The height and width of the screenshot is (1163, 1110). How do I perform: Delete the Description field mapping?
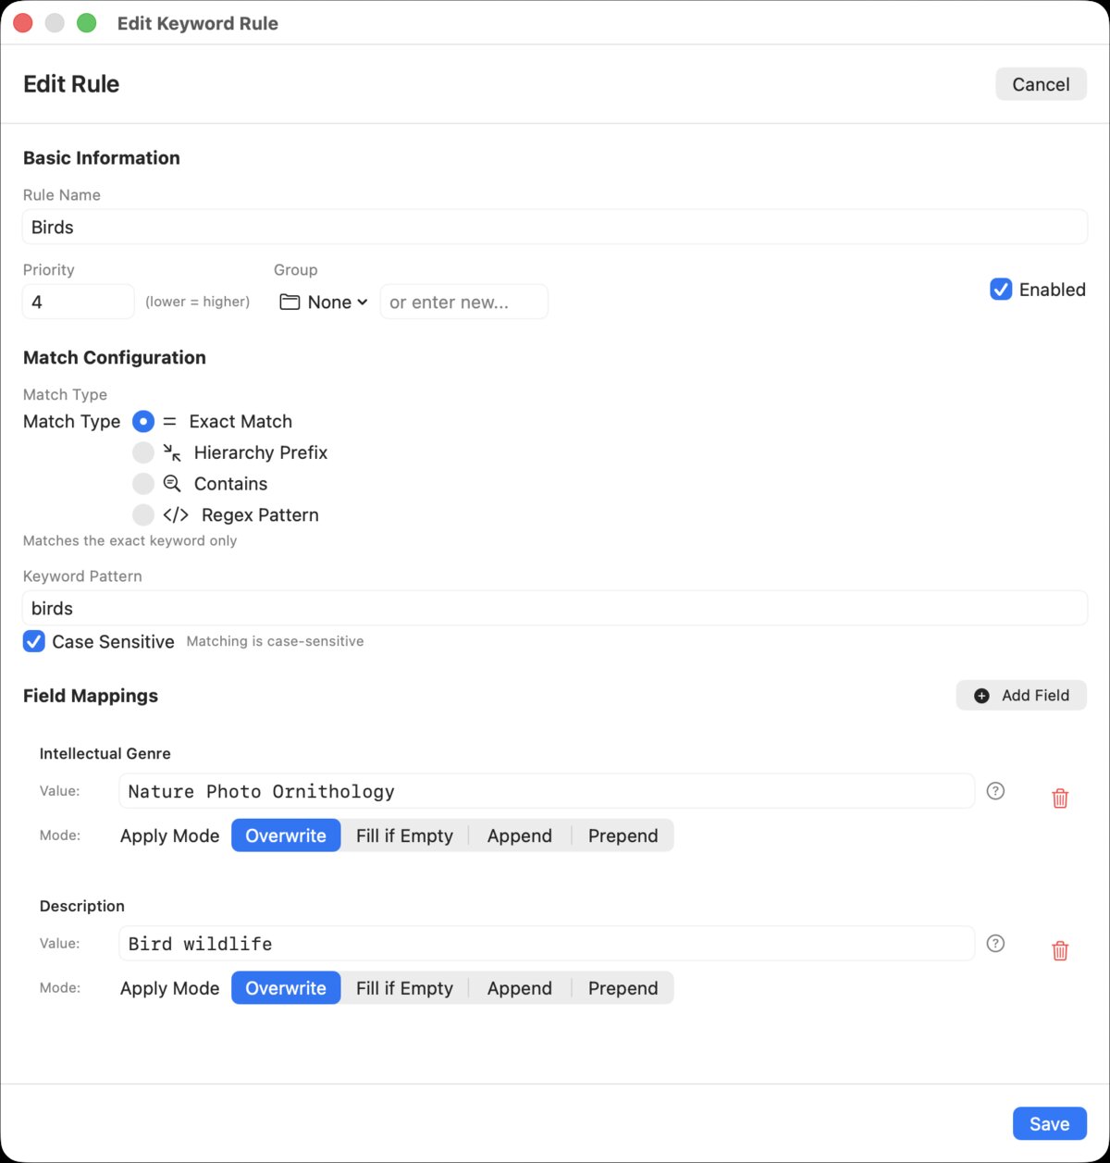coord(1060,949)
